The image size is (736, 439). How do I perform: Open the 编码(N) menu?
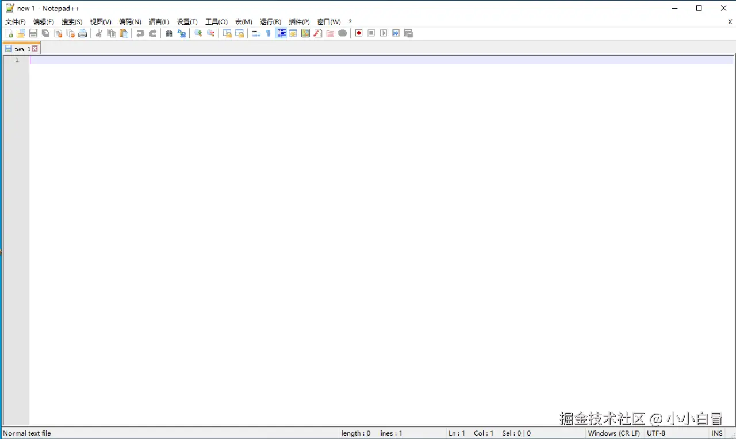130,22
